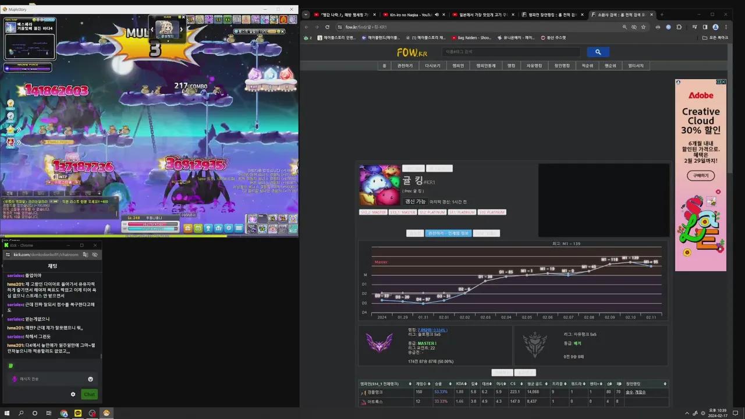The image size is (745, 419).
Task: Click the S12 PLATINUM season tag
Action: point(432,212)
